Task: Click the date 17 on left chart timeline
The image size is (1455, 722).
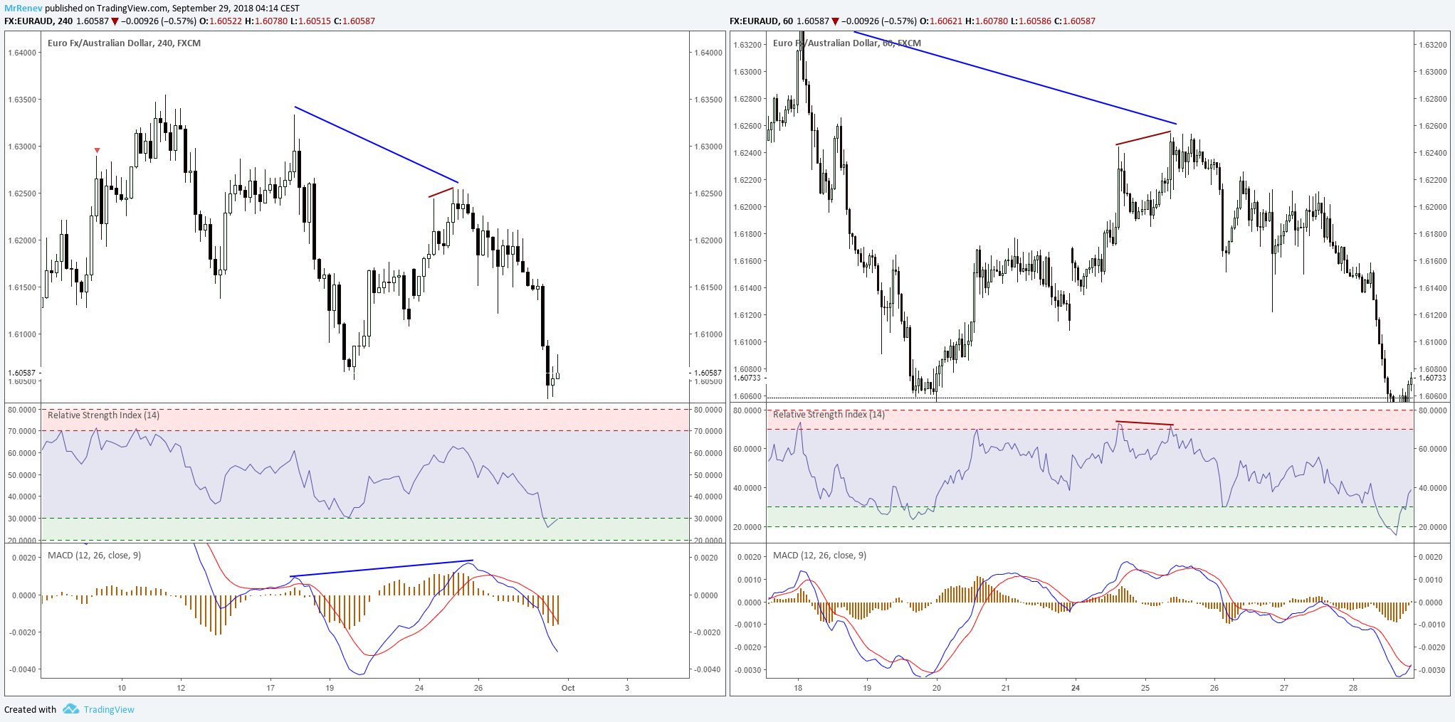Action: point(270,688)
